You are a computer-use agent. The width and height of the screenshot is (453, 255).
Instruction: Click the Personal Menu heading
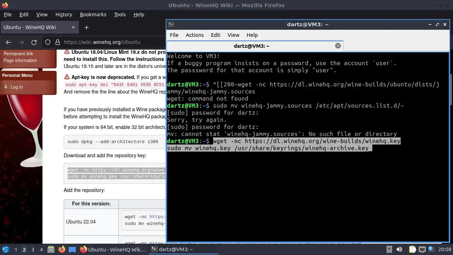click(17, 75)
